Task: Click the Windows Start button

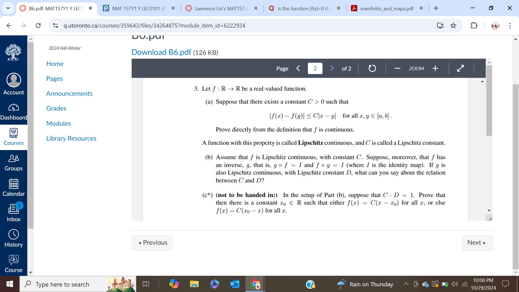Action: pos(10,284)
